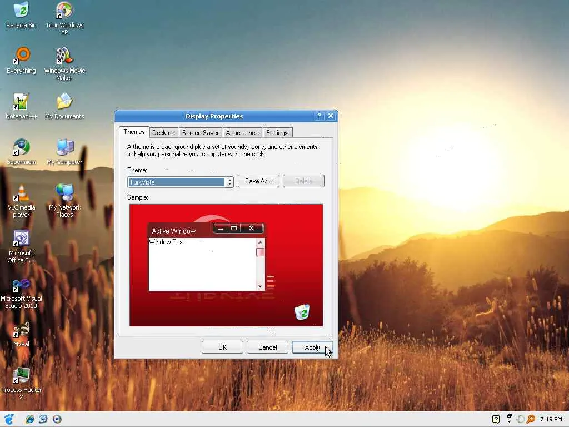
Task: Select the Microsoft Visual Studio 2010 icon
Action: pyautogui.click(x=22, y=292)
